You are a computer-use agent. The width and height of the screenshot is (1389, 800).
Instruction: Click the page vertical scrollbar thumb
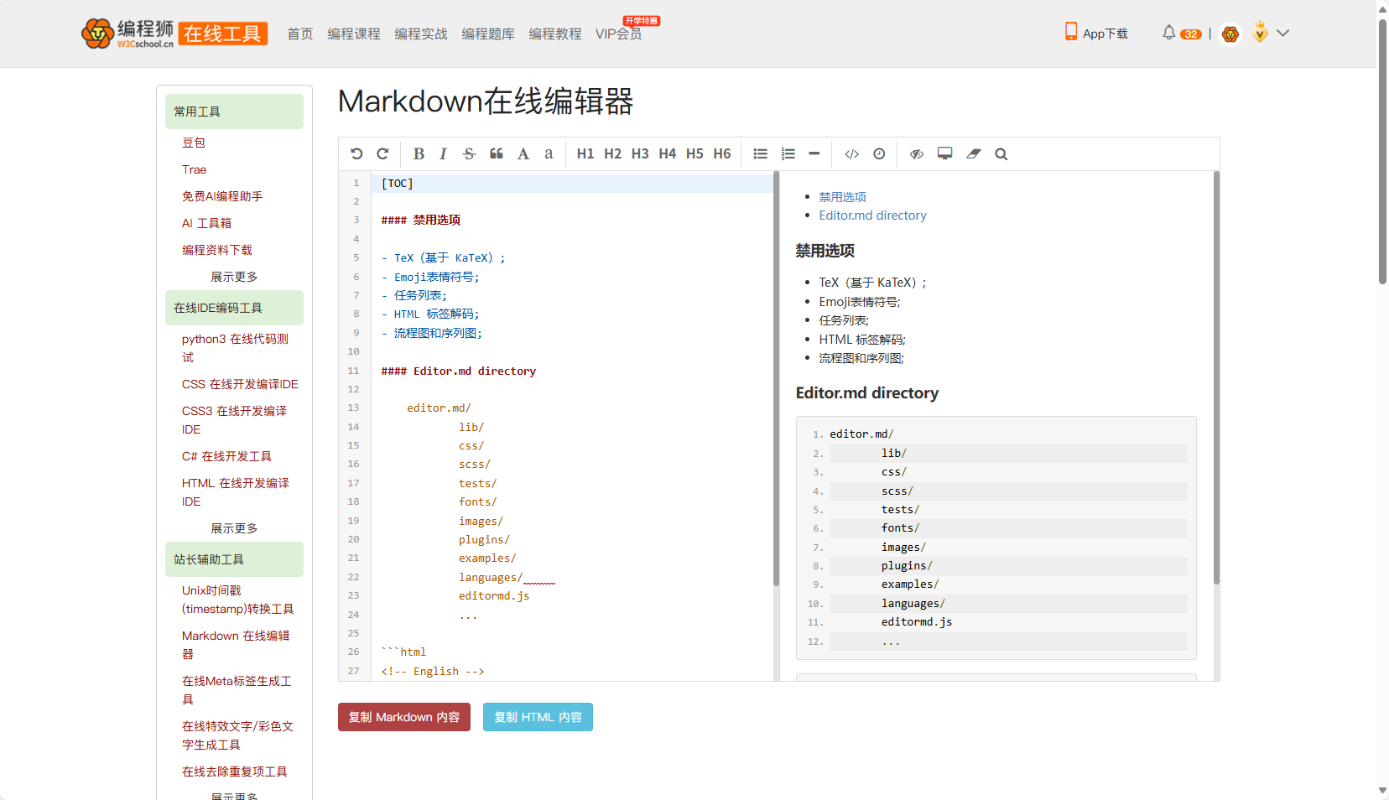pos(1382,151)
